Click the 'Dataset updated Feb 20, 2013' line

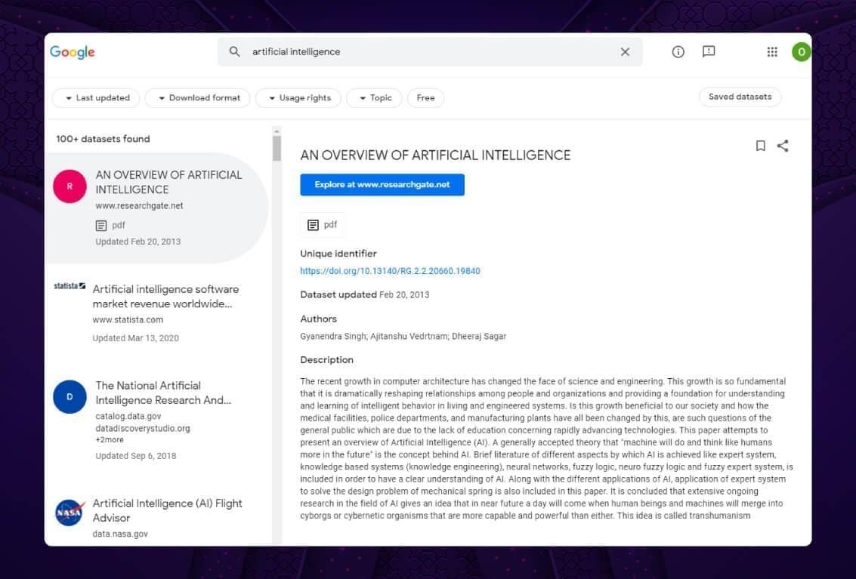[365, 294]
